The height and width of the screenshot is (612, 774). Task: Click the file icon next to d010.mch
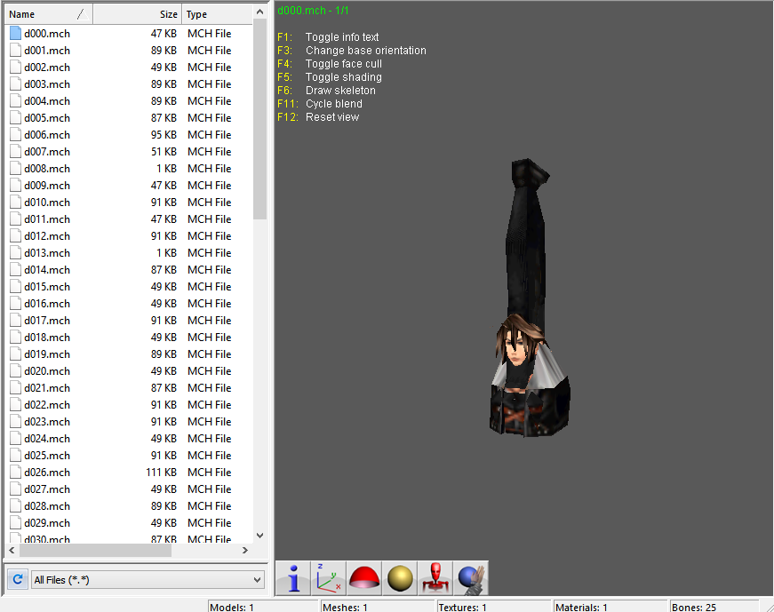[15, 203]
